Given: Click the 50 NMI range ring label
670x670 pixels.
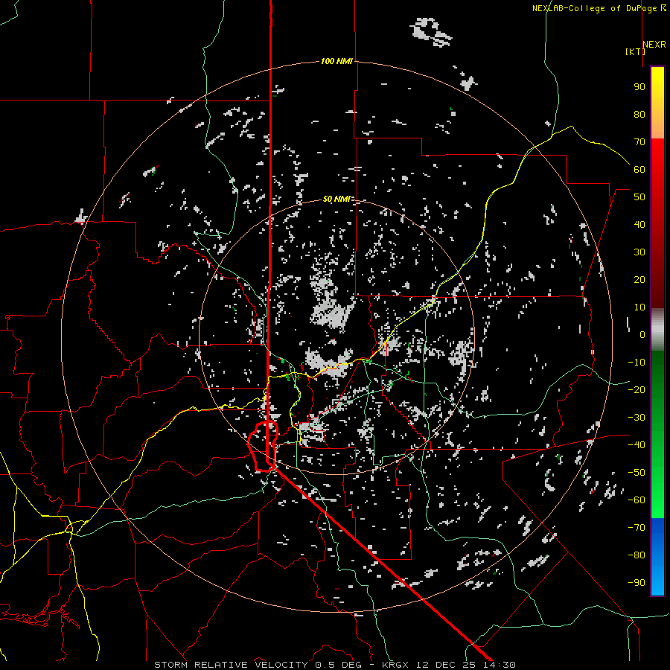Looking at the screenshot, I should click(x=336, y=199).
